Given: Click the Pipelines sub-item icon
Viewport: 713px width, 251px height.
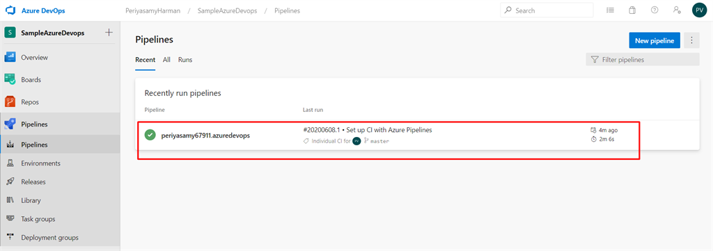Looking at the screenshot, I should point(10,145).
